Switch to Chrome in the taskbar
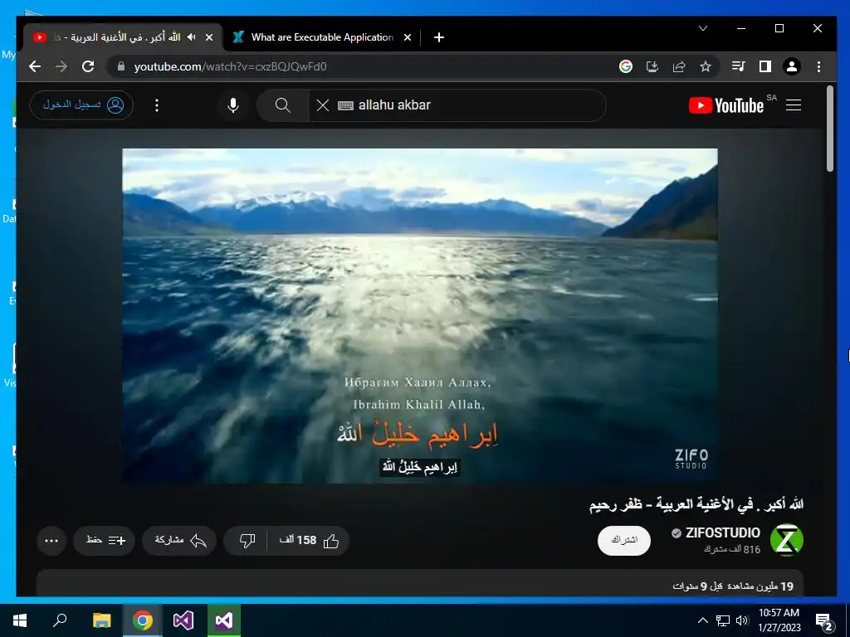This screenshot has height=637, width=850. (x=143, y=620)
